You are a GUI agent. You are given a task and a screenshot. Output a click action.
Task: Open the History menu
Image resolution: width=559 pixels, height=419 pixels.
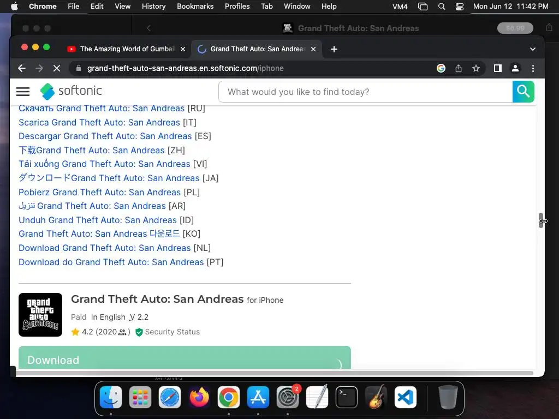click(x=153, y=7)
